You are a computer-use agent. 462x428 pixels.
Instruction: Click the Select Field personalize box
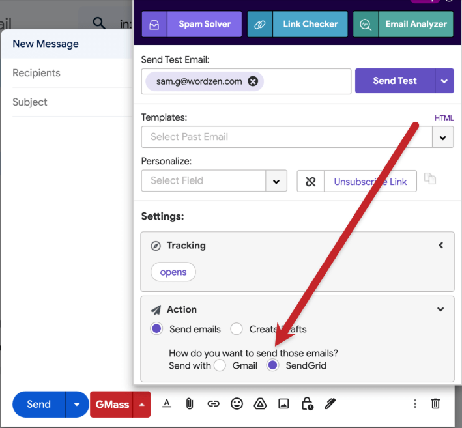pyautogui.click(x=203, y=180)
